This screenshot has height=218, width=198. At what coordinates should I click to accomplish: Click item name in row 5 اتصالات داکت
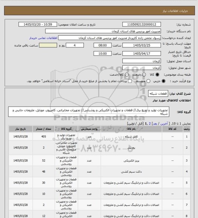(x=131, y=183)
